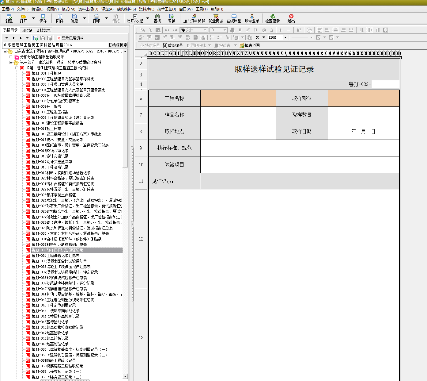Click the 试验项目 input cell
This screenshot has width=427, height=381.
coord(300,164)
